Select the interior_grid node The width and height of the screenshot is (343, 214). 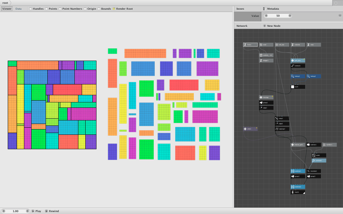[298, 144]
